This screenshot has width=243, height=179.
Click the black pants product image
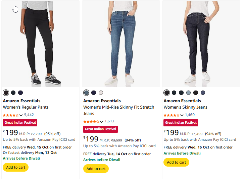[x=41, y=44]
